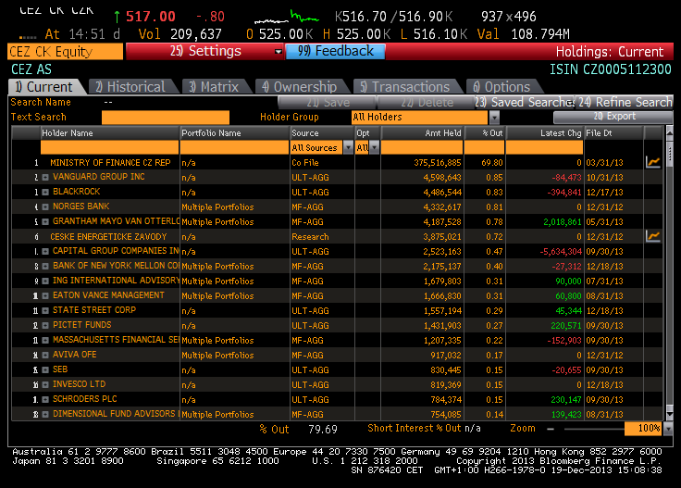Image resolution: width=681 pixels, height=488 pixels.
Task: Switch to the Options tab
Action: [x=502, y=86]
